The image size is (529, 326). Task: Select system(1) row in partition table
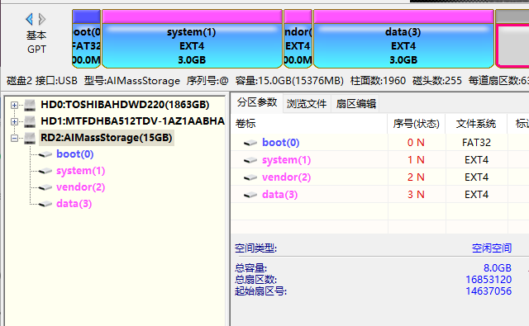click(380, 159)
